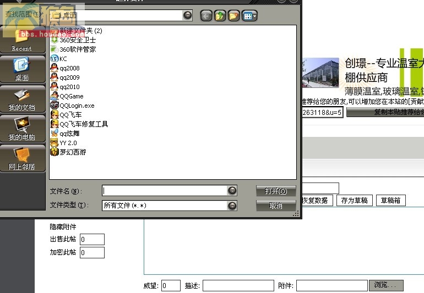
Task: Expand the 文件名 dropdown arrow
Action: [x=232, y=191]
